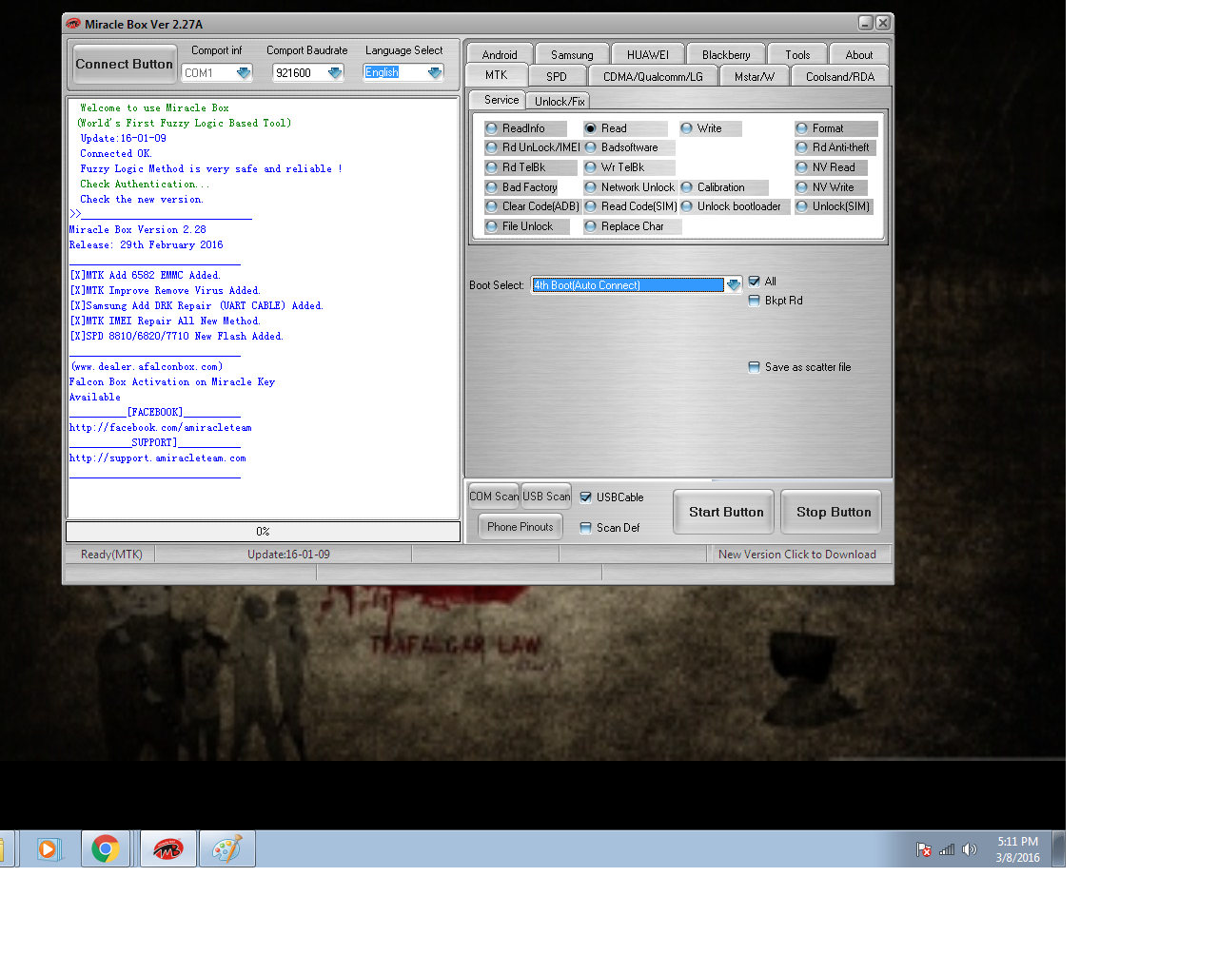Click the Connect Button

click(125, 64)
